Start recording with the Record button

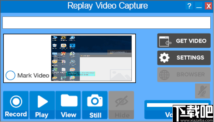click(x=16, y=105)
